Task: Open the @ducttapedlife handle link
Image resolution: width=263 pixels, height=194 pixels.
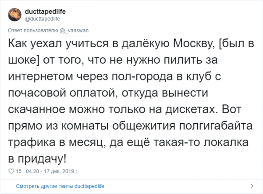Action: [42, 19]
